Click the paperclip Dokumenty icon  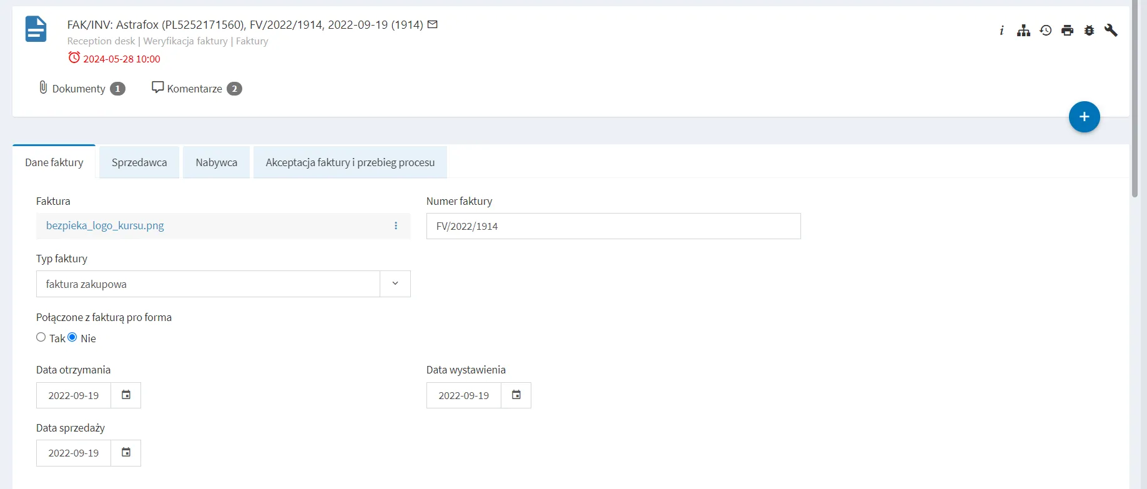pyautogui.click(x=43, y=87)
